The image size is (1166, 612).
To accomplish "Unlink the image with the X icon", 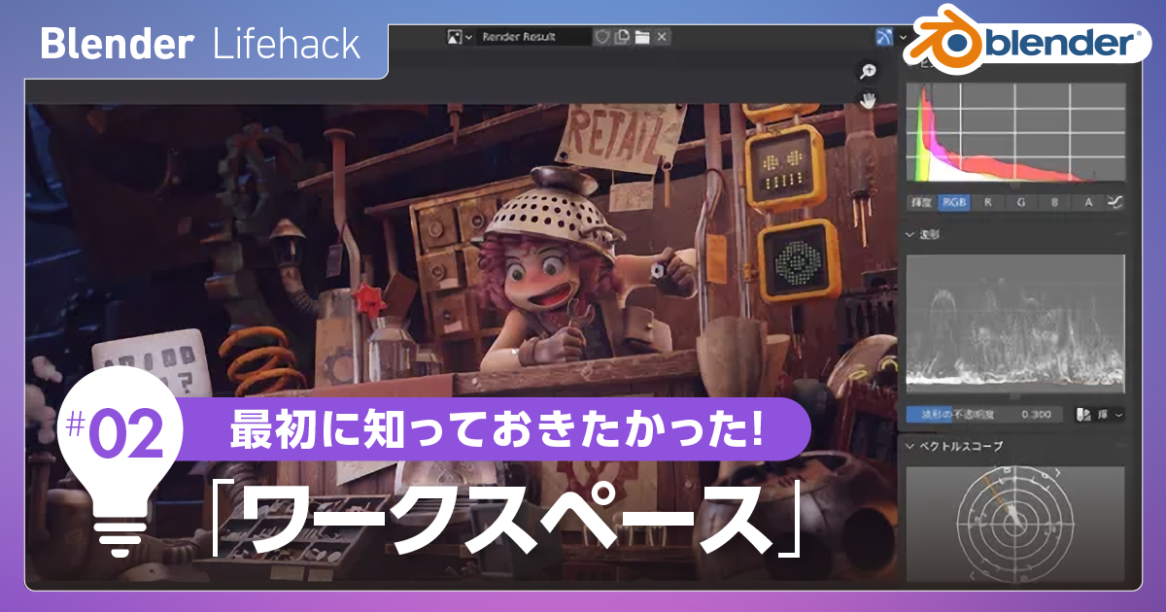I will [661, 37].
